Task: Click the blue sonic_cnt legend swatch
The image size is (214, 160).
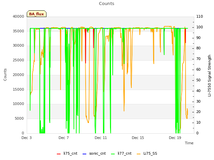Action: coord(85,154)
